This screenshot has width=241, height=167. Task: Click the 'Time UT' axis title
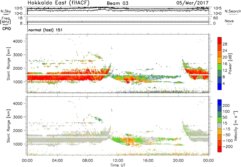[x=118, y=165]
